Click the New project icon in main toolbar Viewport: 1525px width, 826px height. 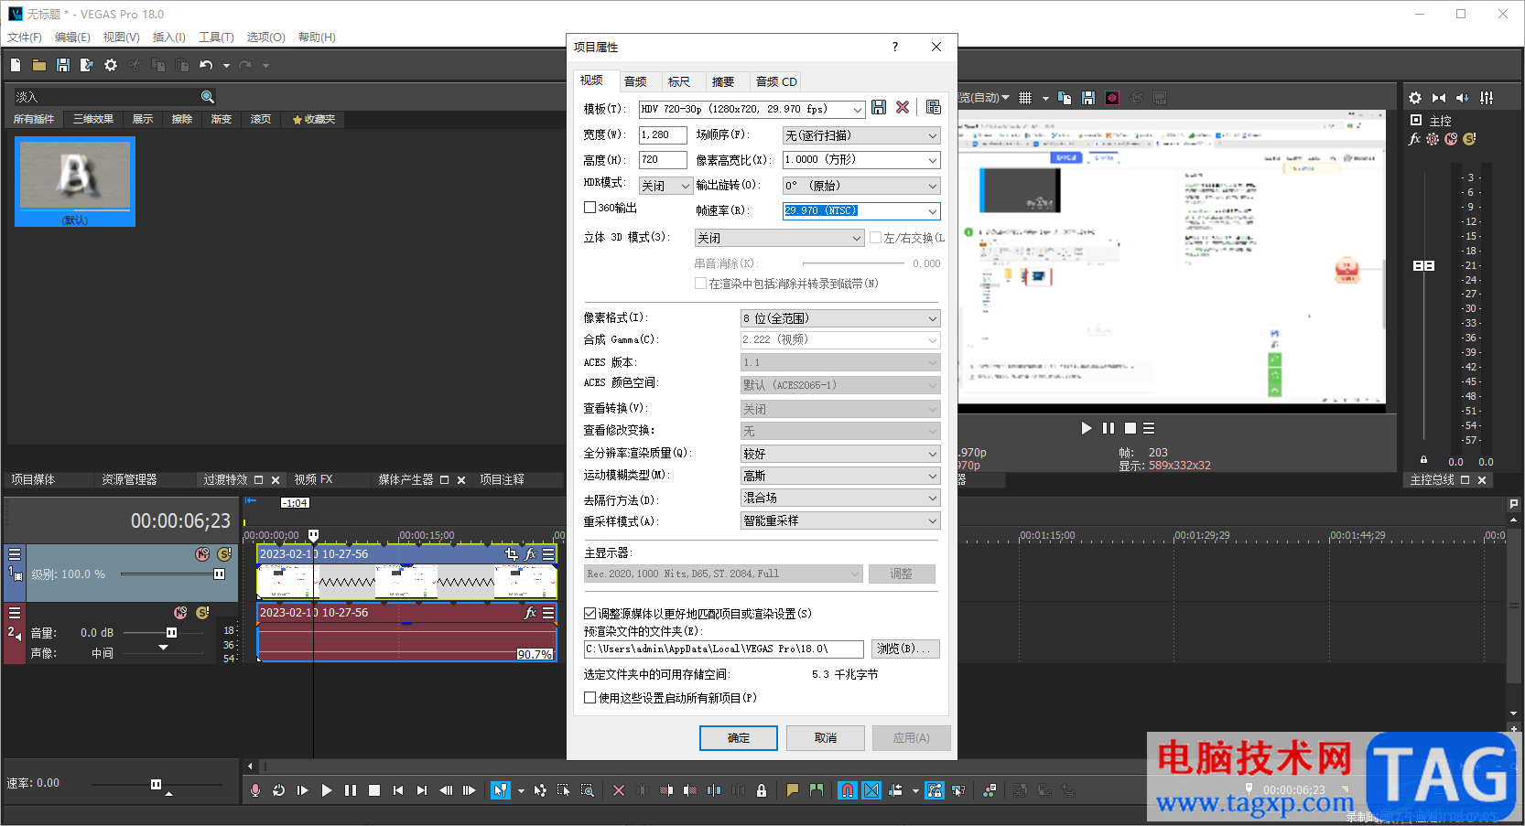[x=16, y=65]
